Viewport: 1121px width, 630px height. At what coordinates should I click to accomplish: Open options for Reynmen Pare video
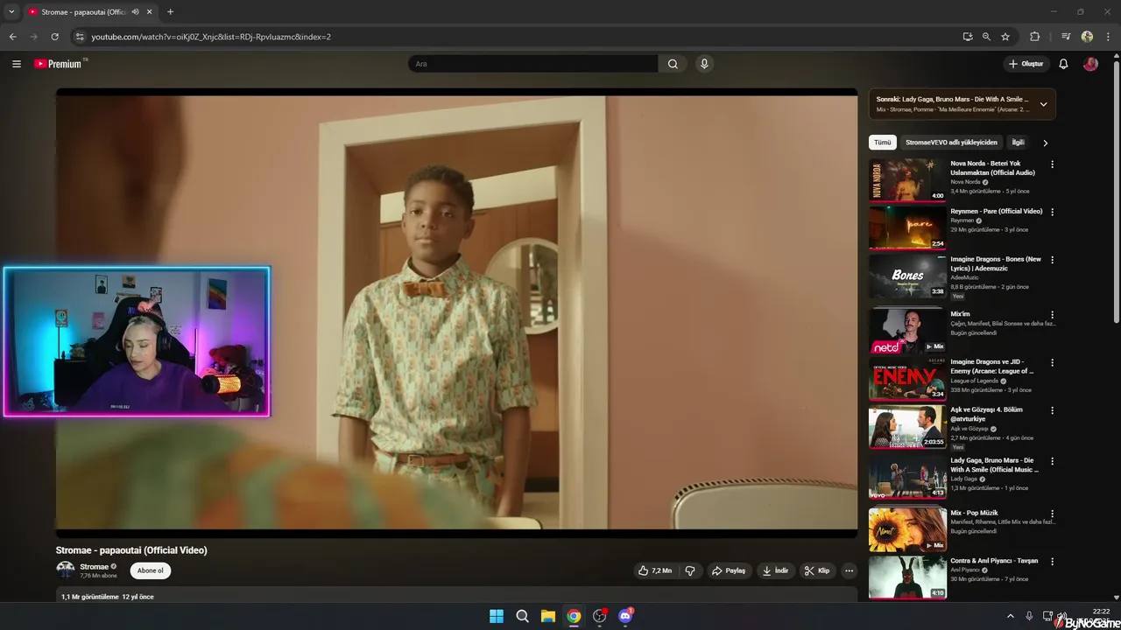point(1052,212)
